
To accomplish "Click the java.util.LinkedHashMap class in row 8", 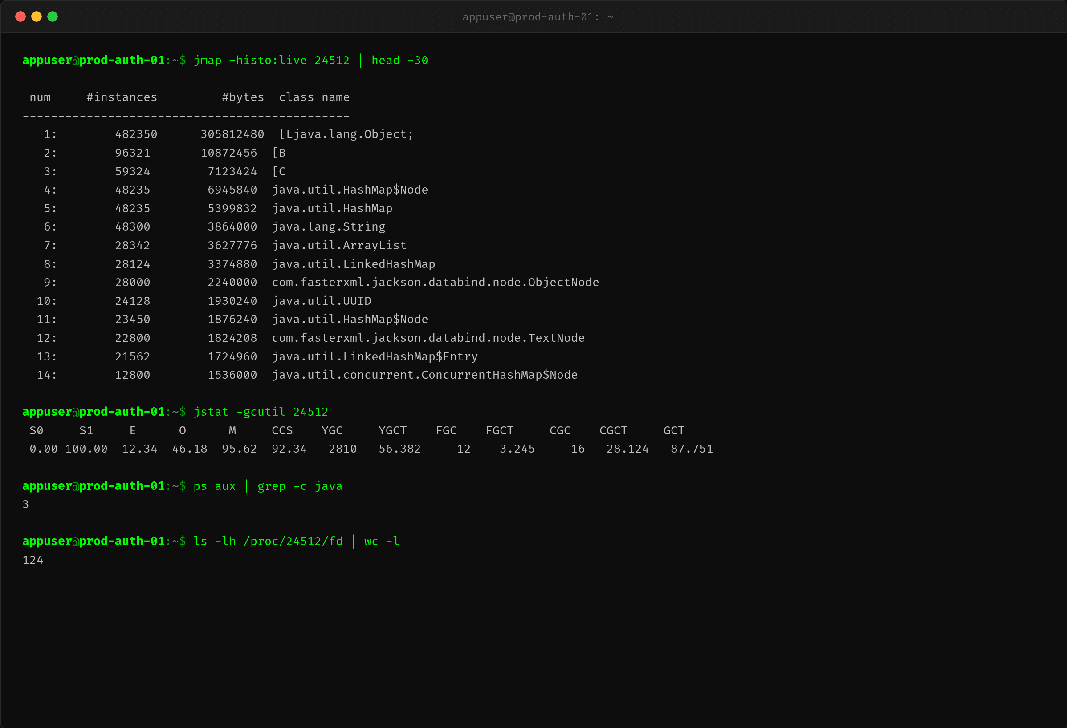I will click(353, 264).
